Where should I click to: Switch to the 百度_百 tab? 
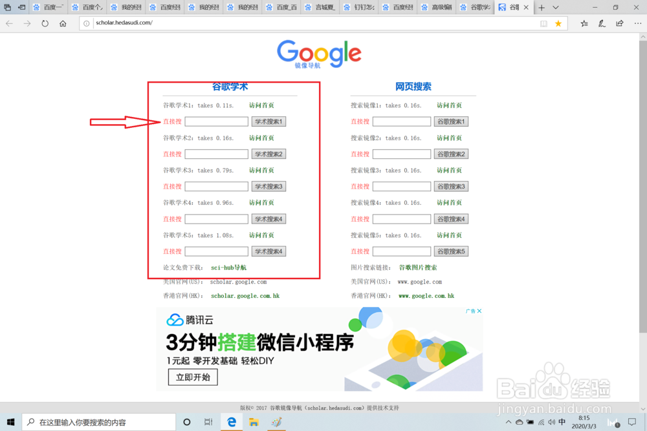[281, 7]
